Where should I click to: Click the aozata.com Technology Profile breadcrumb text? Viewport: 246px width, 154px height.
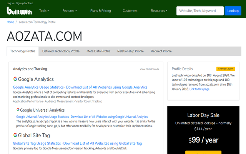pos(37,22)
